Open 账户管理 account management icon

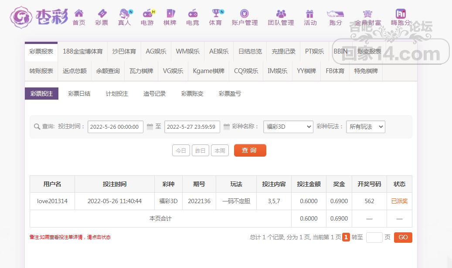(245, 13)
